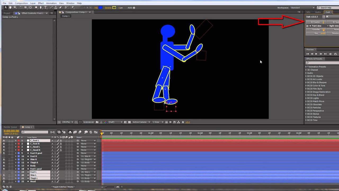This screenshot has width=339, height=191.
Task: Hide the C_Foot L layer eye
Action: pos(4,141)
